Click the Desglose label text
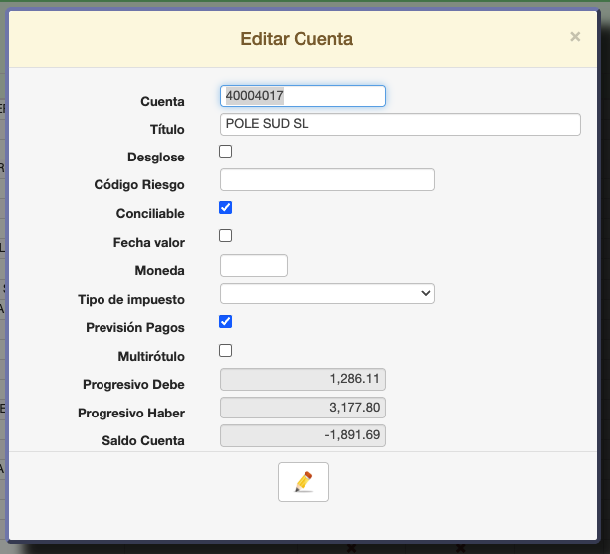Viewport: 610px width, 554px height. 156,157
